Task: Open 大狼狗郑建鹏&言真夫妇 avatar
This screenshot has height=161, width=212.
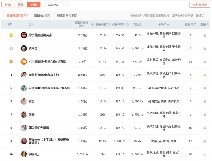Action: (x=24, y=75)
